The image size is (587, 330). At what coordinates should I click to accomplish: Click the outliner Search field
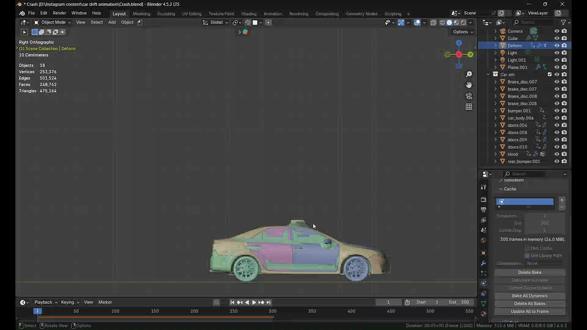pos(533,22)
